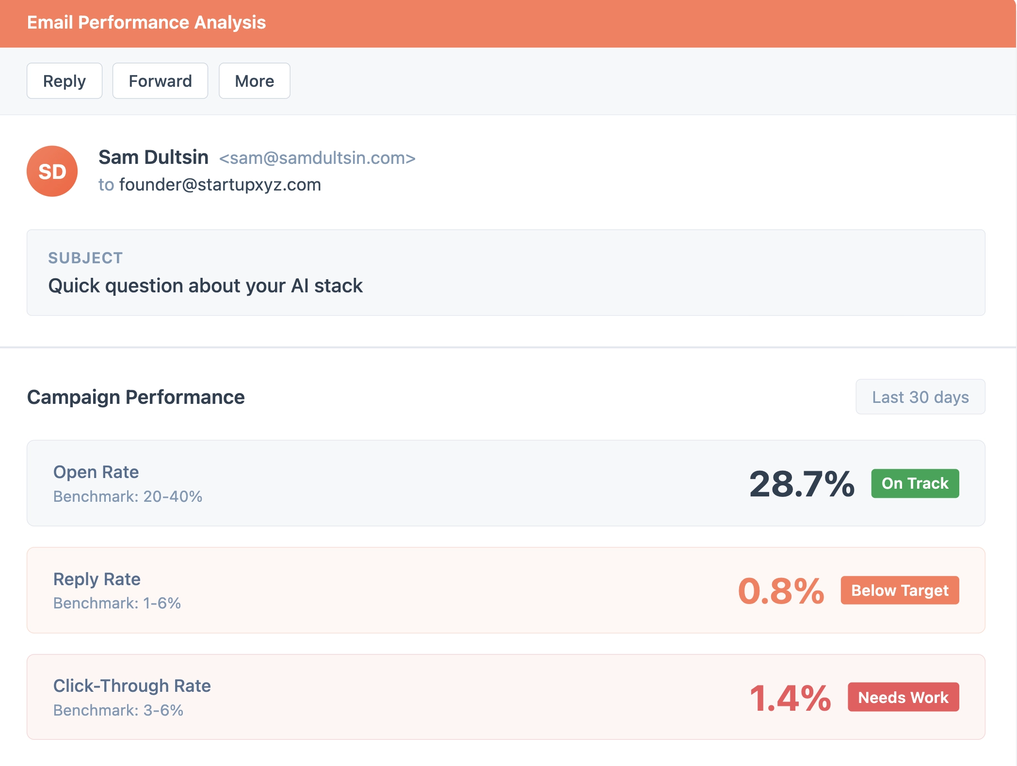Open the More options menu
The width and height of the screenshot is (1017, 766).
coord(254,80)
